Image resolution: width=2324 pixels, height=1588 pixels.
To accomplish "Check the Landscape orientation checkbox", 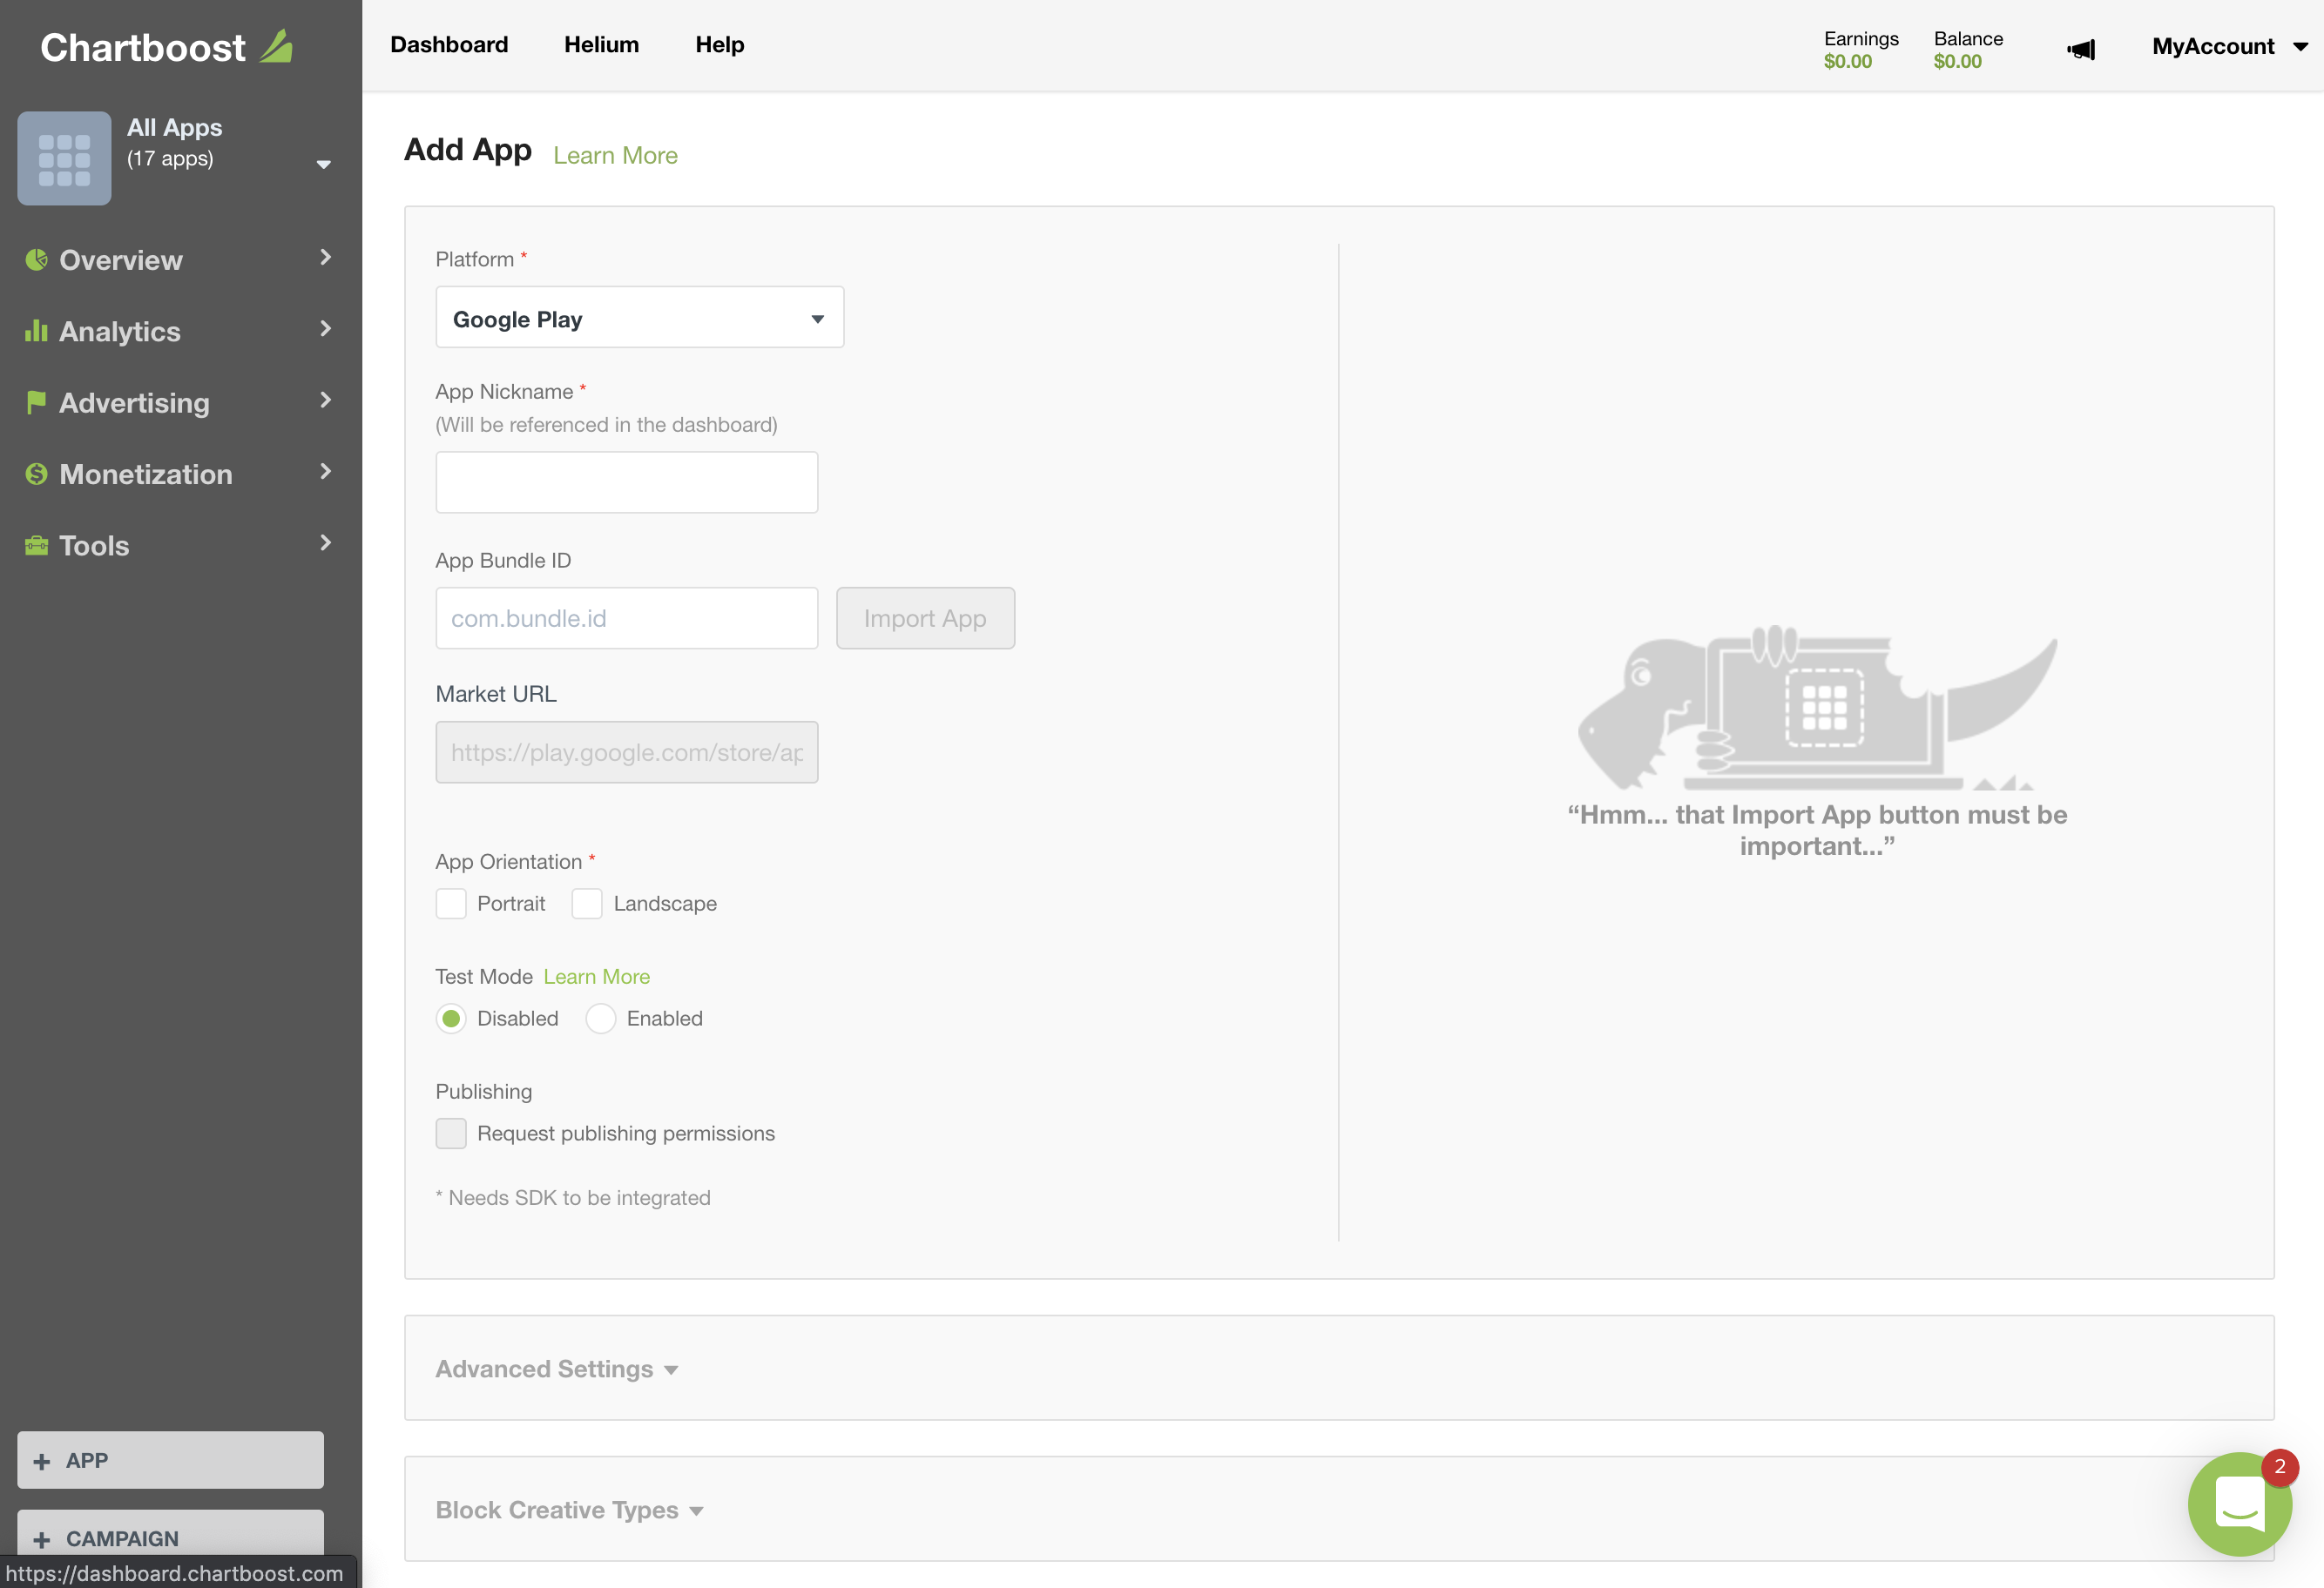I will (587, 903).
